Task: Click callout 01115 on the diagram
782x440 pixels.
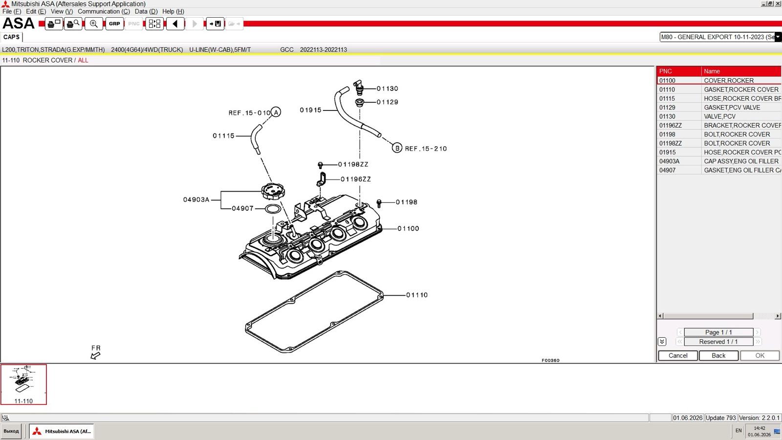Action: coord(223,136)
